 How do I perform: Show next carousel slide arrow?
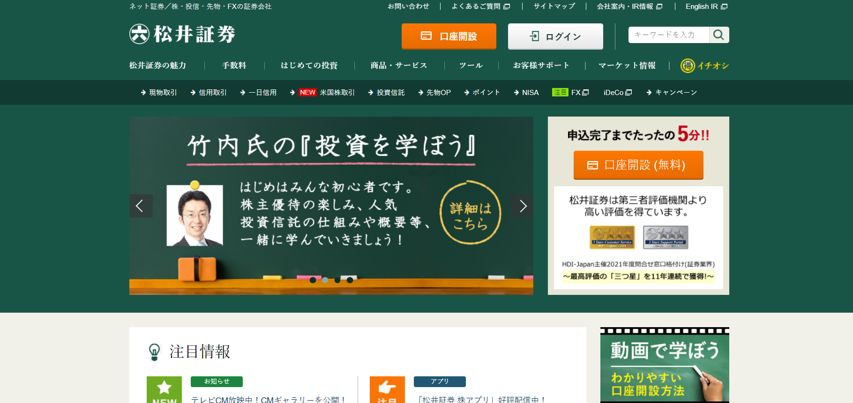[522, 206]
